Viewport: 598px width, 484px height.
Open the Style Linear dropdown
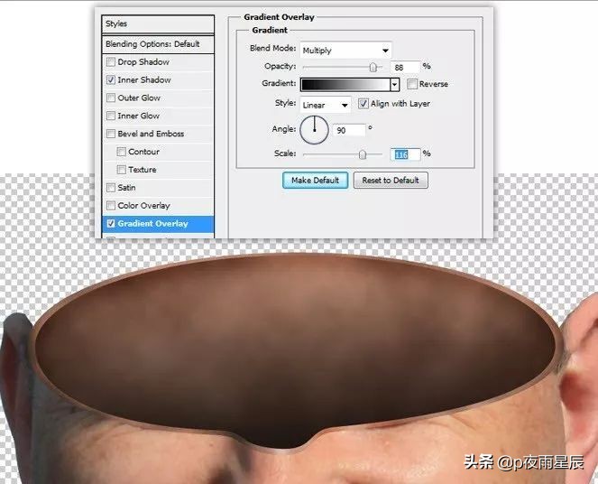326,105
